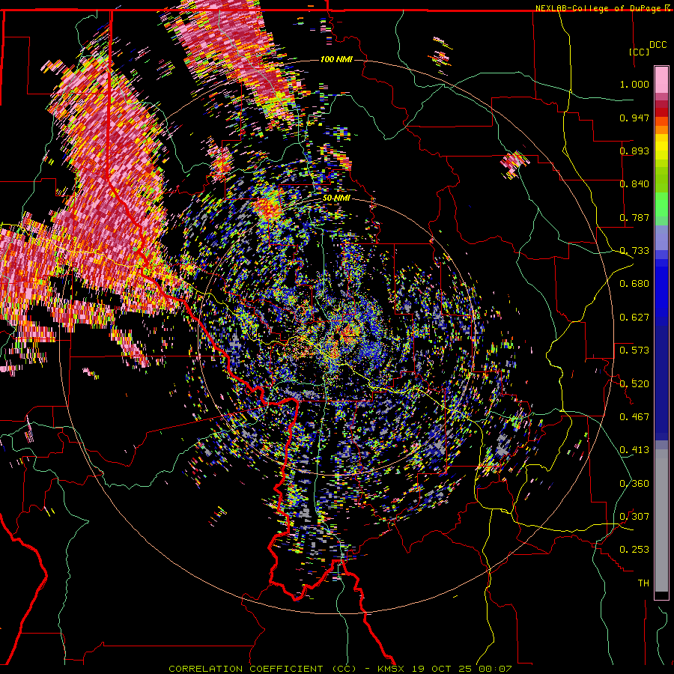Select the 0.413 scale value
The height and width of the screenshot is (674, 674).
(634, 450)
